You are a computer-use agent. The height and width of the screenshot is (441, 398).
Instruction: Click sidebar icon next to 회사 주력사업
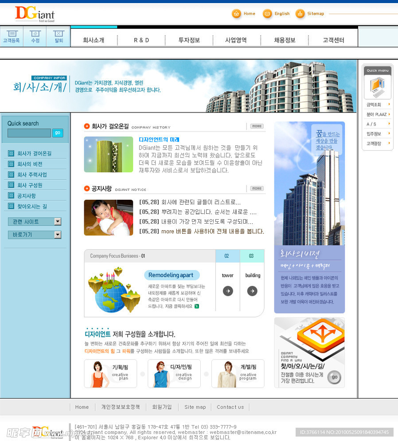[11, 174]
